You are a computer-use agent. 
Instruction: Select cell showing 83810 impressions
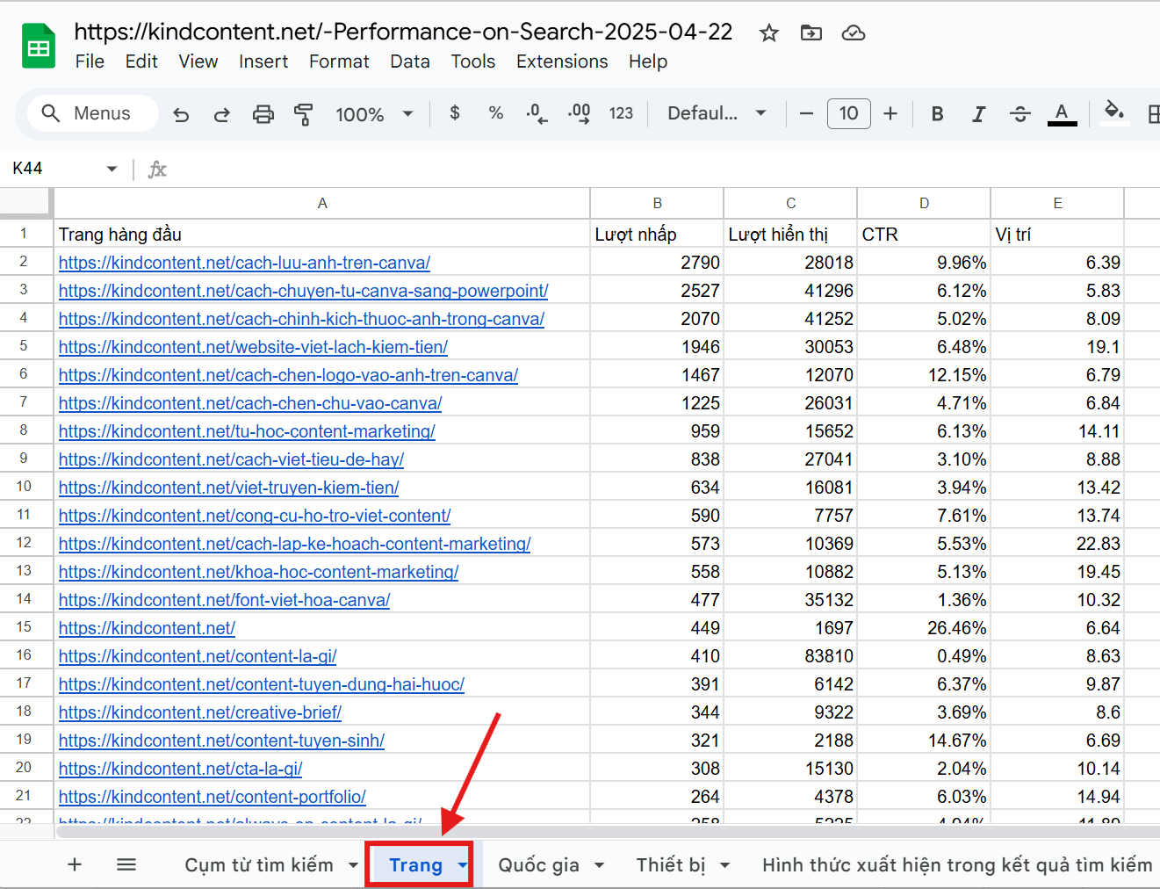pos(790,656)
